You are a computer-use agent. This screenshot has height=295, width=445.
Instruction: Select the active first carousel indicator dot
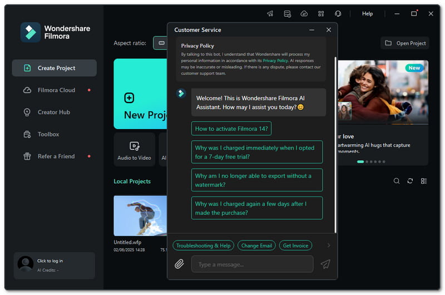tap(360, 162)
